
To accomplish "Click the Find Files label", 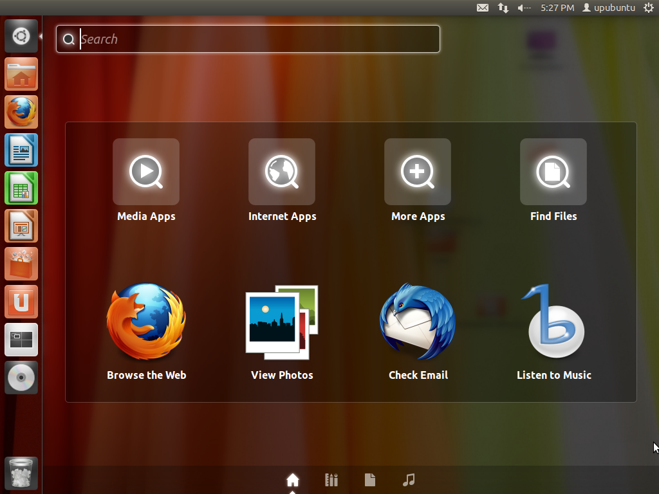I will click(553, 216).
